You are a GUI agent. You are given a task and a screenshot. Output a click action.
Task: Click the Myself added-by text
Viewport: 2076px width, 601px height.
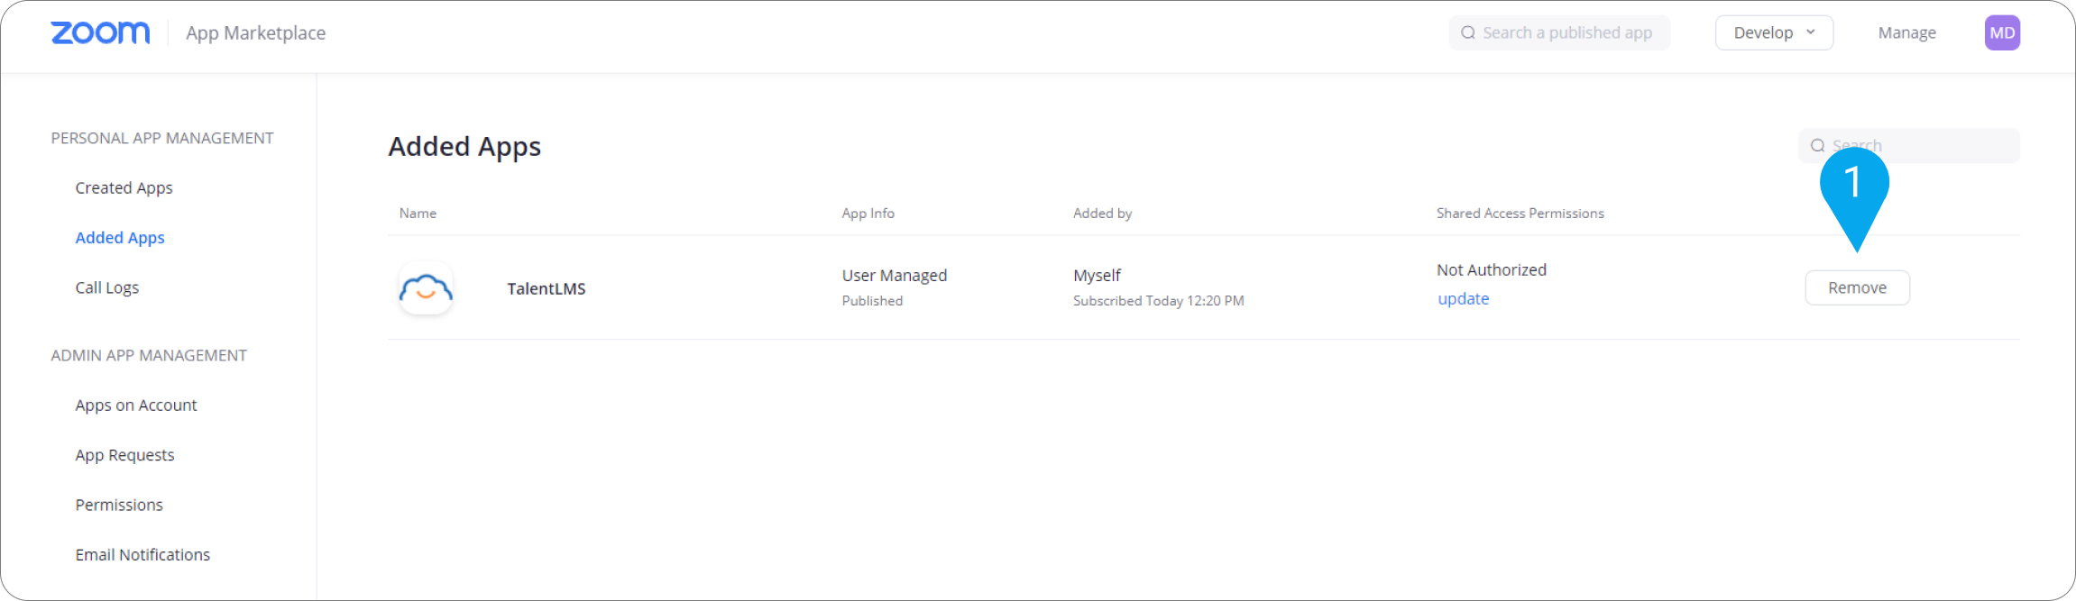[1097, 276]
